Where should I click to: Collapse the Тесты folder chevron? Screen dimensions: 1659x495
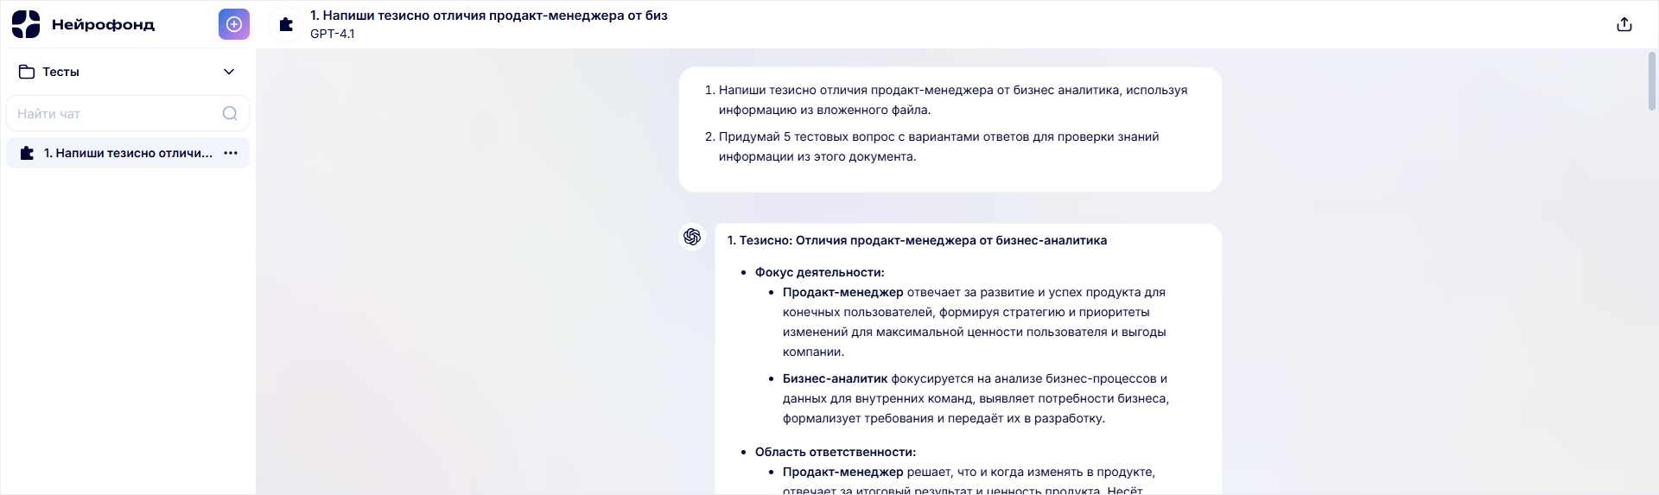[x=229, y=72]
